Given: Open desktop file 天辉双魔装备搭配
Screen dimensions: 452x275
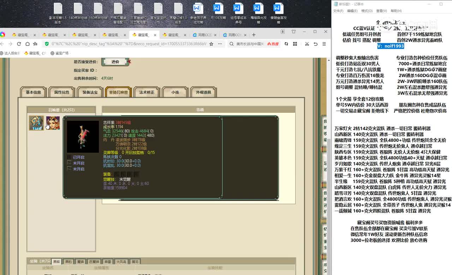Looking at the screenshot, I should [x=118, y=13].
